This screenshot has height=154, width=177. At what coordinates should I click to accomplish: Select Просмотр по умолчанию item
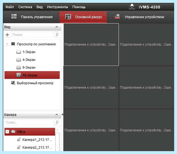point(36,44)
